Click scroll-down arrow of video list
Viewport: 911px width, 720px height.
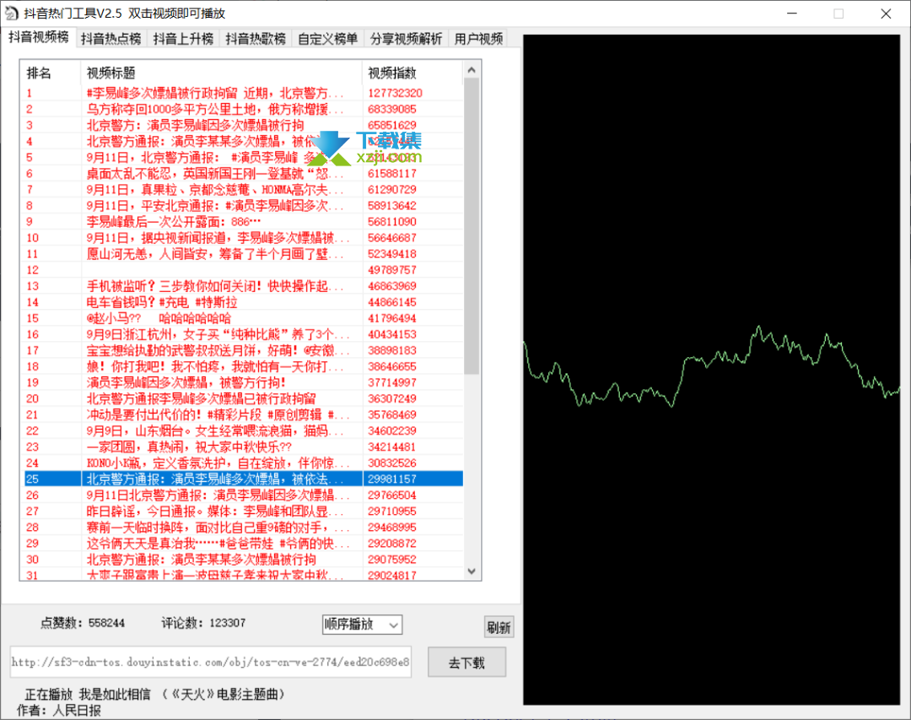click(472, 571)
